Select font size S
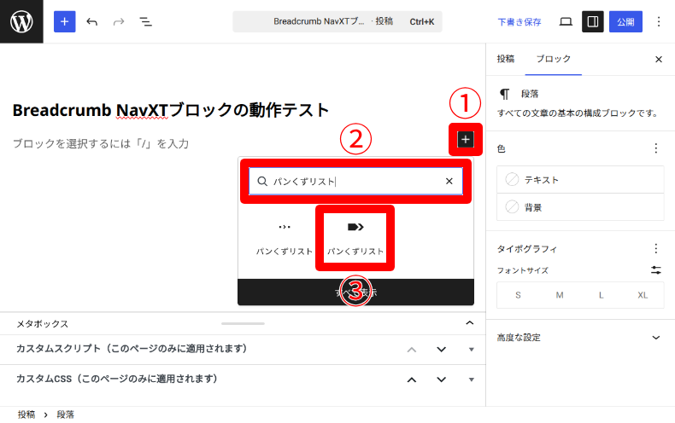 point(518,295)
